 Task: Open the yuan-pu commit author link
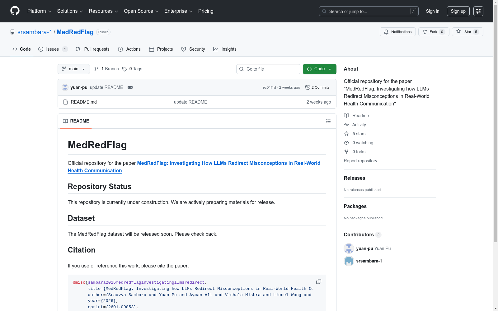[79, 87]
